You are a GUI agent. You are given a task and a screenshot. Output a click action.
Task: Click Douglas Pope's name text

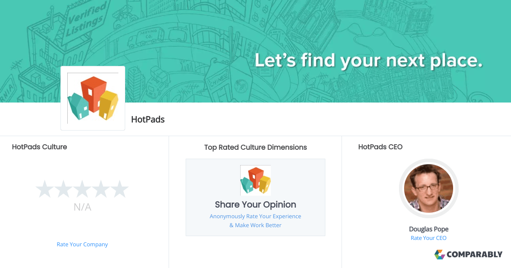click(428, 229)
